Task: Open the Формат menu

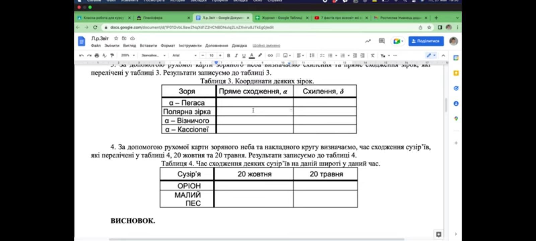Action: (168, 46)
